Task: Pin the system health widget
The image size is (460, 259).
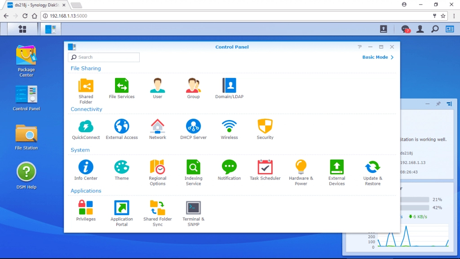Action: pos(438,103)
